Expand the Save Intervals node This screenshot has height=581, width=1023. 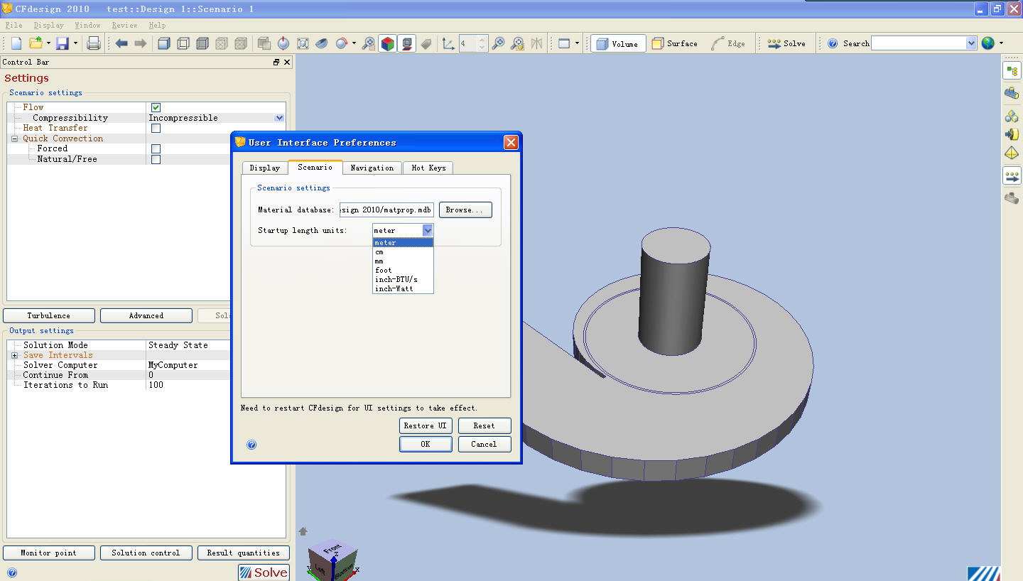click(x=14, y=355)
